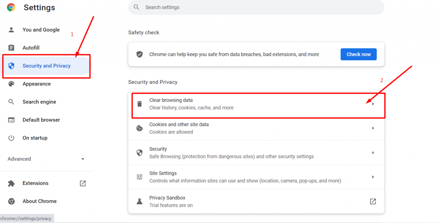Select Default browser in the sidebar
Screen dimensions: 439x223
pos(41,120)
